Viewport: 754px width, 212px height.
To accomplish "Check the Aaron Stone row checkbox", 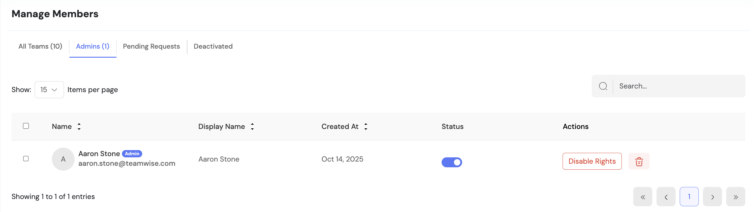I will (26, 159).
